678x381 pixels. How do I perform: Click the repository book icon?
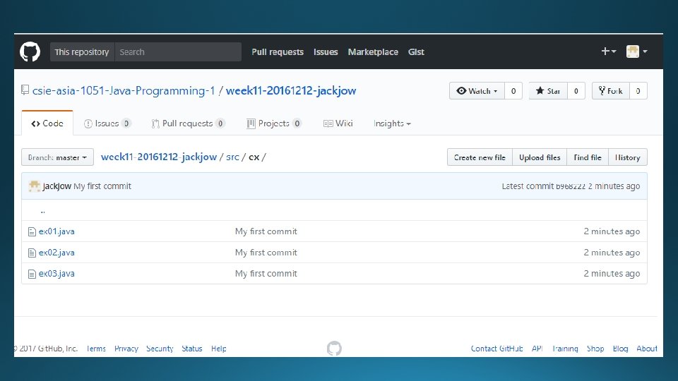(x=25, y=90)
